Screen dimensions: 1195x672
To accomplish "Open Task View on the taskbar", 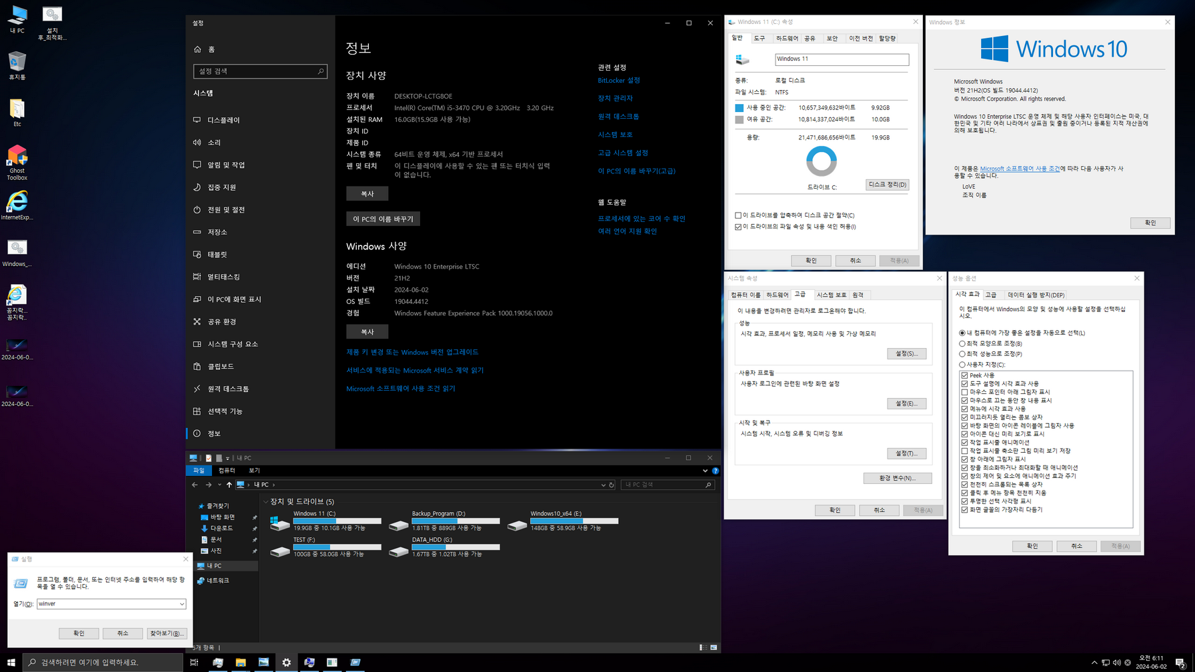I will point(194,662).
